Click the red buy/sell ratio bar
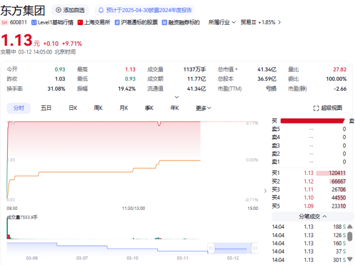 click(x=312, y=121)
